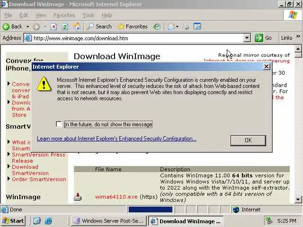Click the download icon beside wima64110.exe
Screen dimensions: 303x227
tap(78, 197)
